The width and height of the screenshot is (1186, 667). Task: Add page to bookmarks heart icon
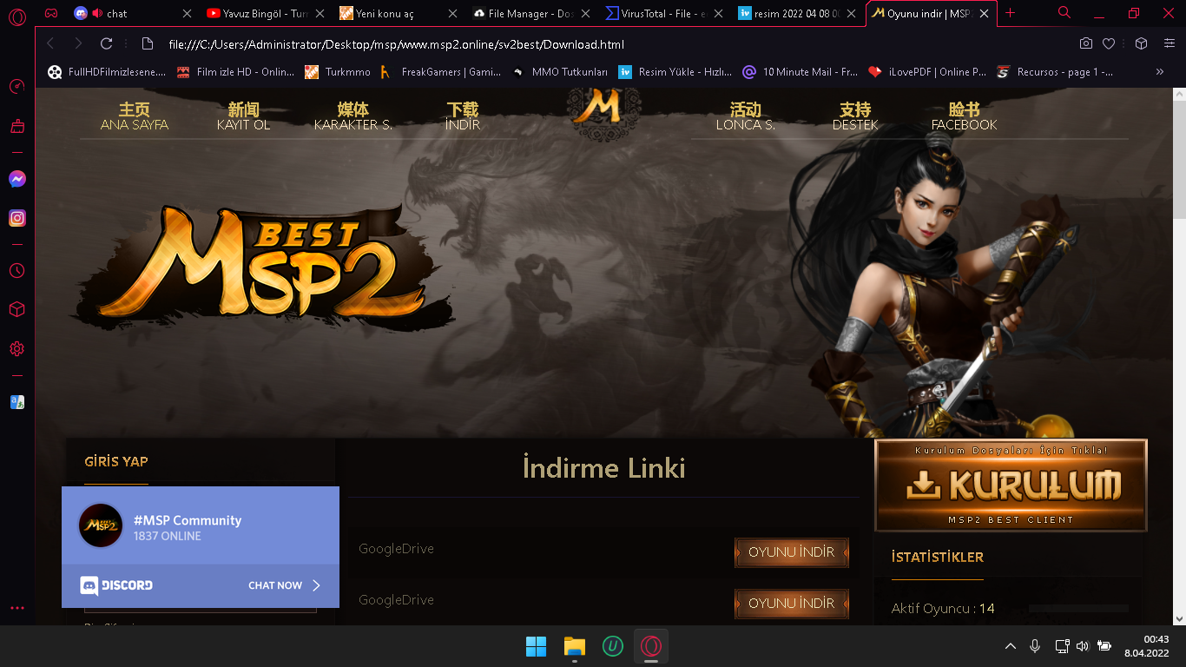tap(1109, 43)
